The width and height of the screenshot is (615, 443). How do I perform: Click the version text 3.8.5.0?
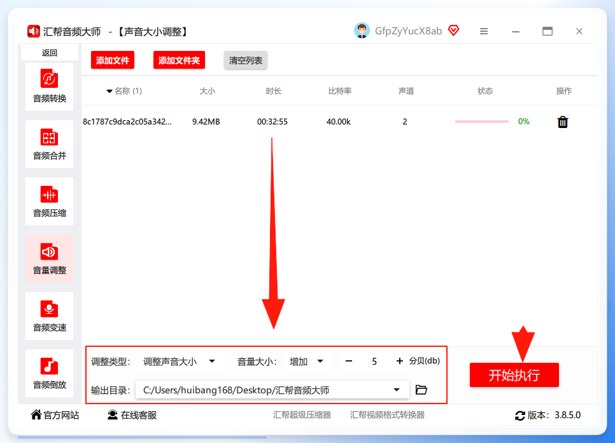click(567, 415)
